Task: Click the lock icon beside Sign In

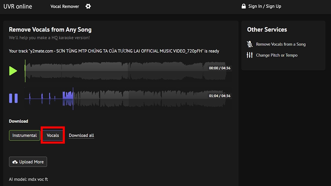Action: click(244, 6)
